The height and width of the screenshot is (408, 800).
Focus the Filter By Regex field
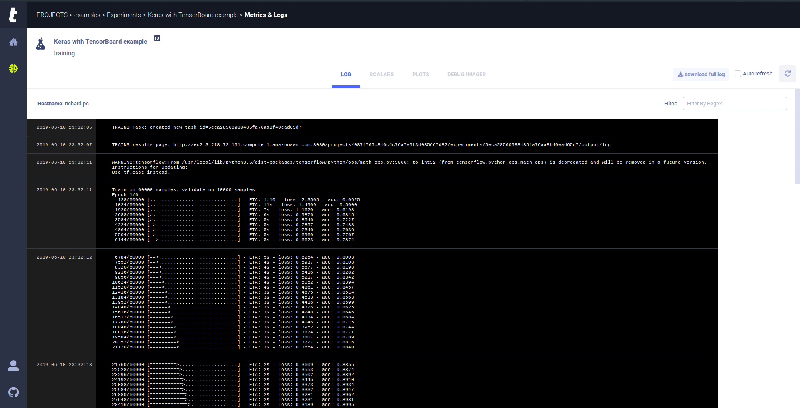pos(735,104)
